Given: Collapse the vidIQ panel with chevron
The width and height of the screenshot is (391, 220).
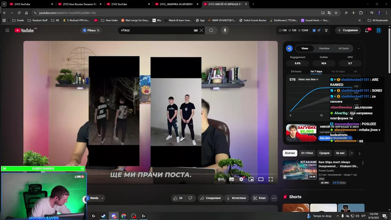Looking at the screenshot, I should 359,48.
